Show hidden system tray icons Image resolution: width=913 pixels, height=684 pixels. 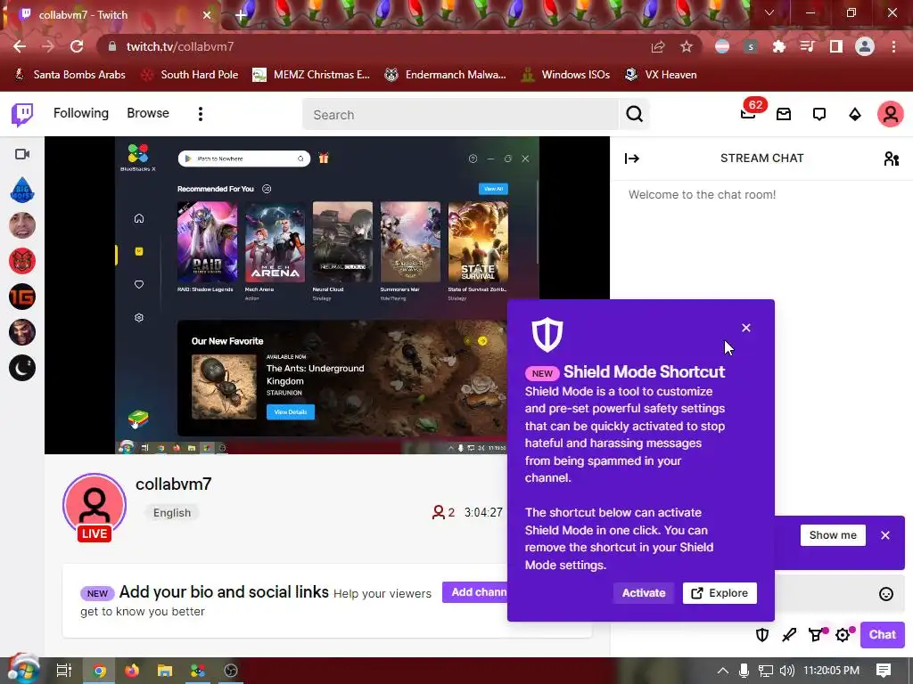point(722,671)
